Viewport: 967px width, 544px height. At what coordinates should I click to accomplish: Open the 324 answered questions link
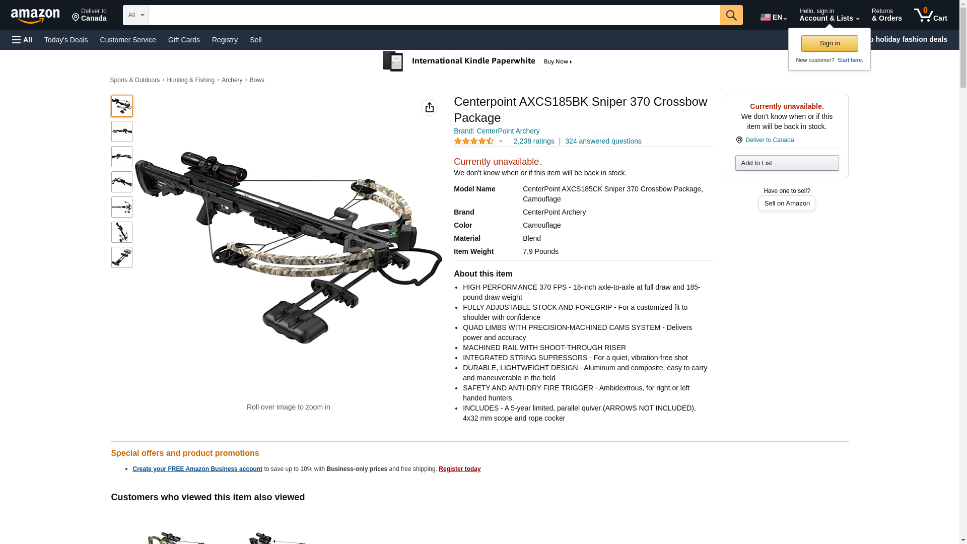tap(603, 141)
